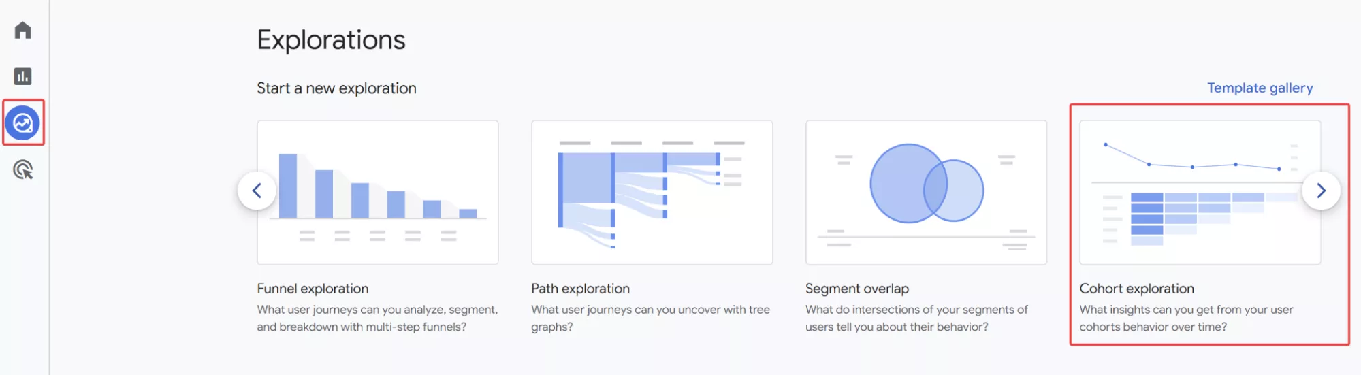1361x375 pixels.
Task: Open the Home icon in sidebar
Action: click(x=22, y=30)
